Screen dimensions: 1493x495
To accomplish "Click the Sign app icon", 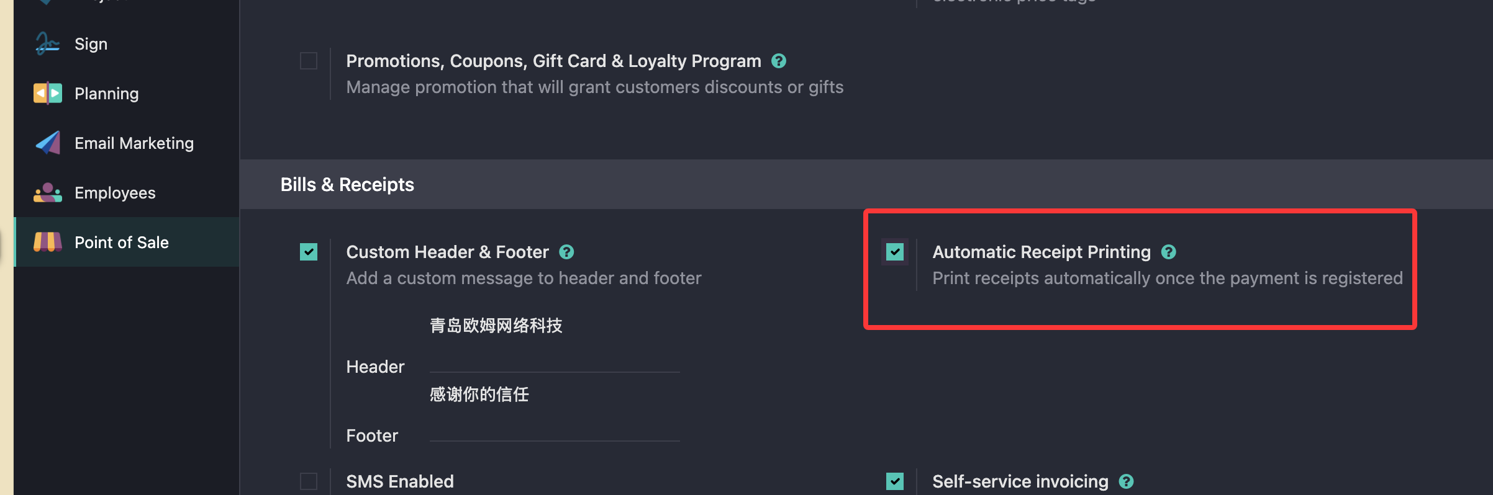I will [x=47, y=44].
